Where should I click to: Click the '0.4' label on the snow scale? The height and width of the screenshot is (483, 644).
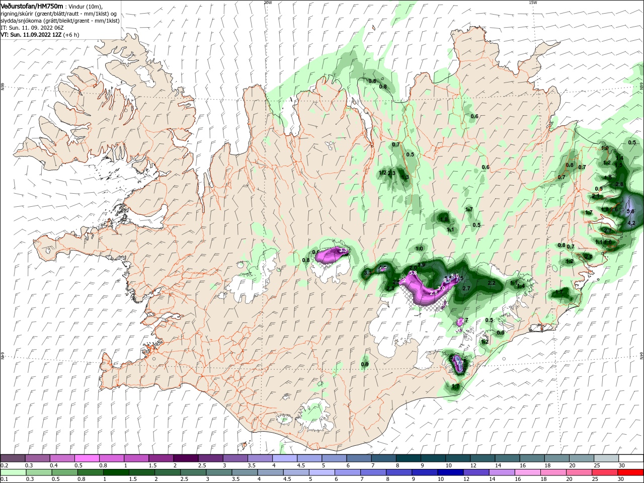(x=54, y=465)
